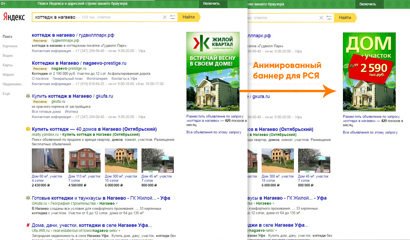Open Коттеджи в Нагаево / nagaevo-prestige.ru link
Image resolution: width=410 pixels, height=240 pixels.
click(x=79, y=63)
